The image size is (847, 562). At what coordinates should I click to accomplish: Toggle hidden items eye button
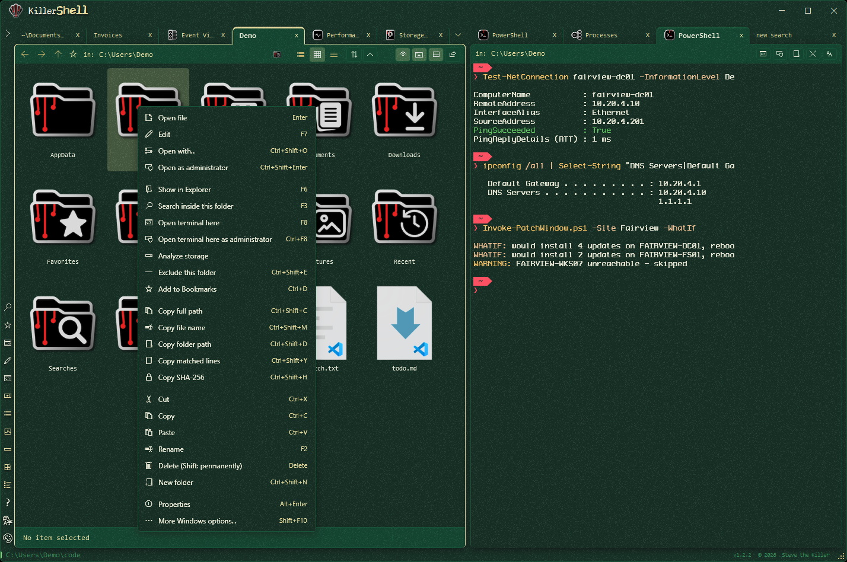pos(403,54)
